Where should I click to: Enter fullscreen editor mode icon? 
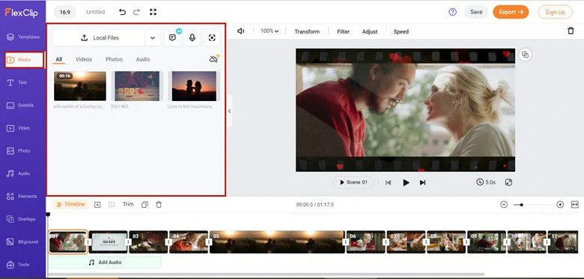tap(153, 12)
